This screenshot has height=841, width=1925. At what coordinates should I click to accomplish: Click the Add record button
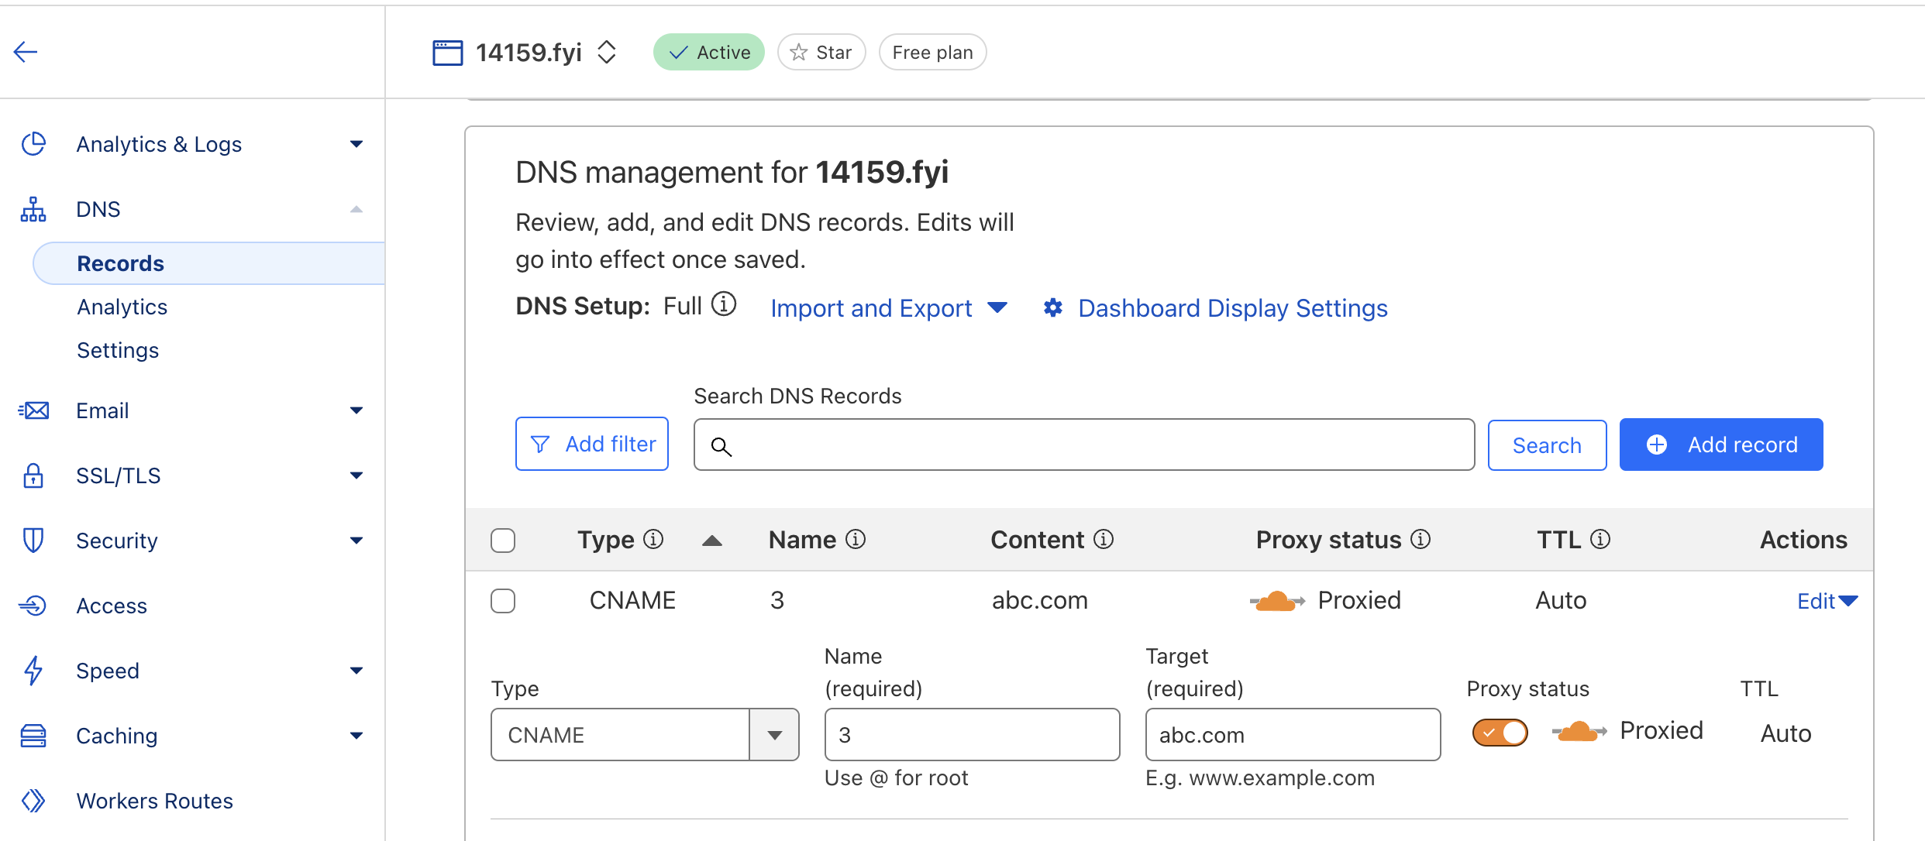click(x=1720, y=445)
